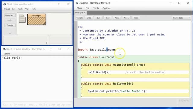Open the Help menu in BlueJ

tap(34, 9)
